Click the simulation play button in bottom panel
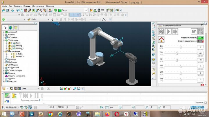209x117 pixels. 31,96
